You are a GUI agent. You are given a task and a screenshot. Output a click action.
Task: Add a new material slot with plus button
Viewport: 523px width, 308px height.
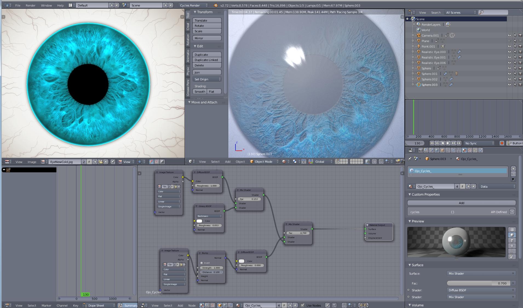pos(513,168)
